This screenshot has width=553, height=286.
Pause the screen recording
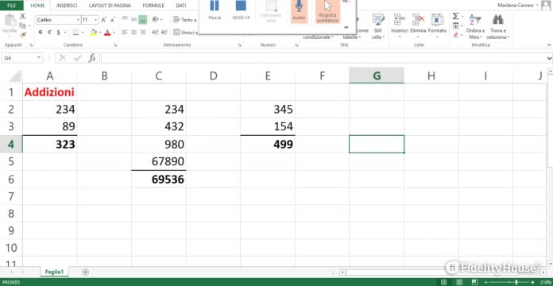click(215, 10)
